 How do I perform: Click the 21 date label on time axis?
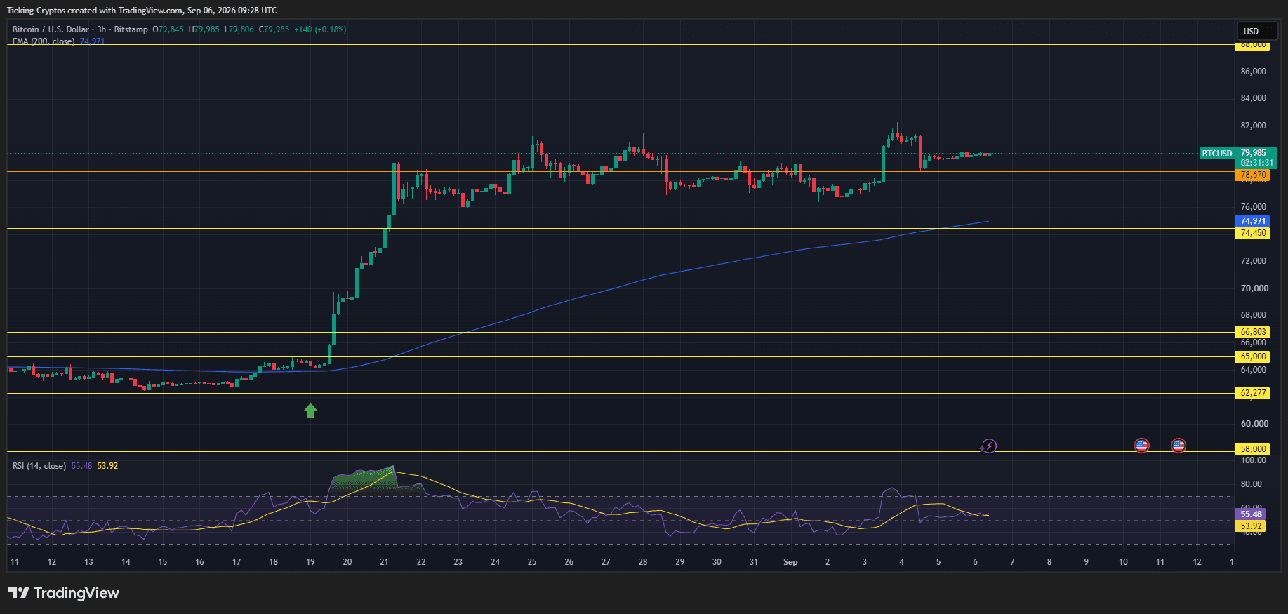click(384, 562)
